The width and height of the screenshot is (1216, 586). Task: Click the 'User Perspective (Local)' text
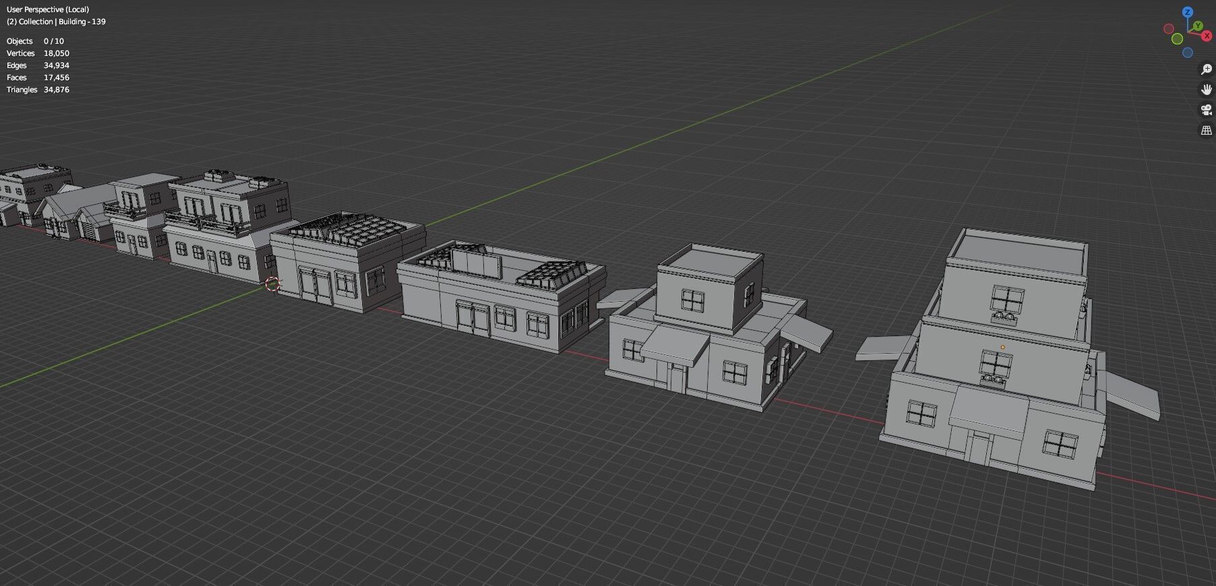tap(48, 9)
